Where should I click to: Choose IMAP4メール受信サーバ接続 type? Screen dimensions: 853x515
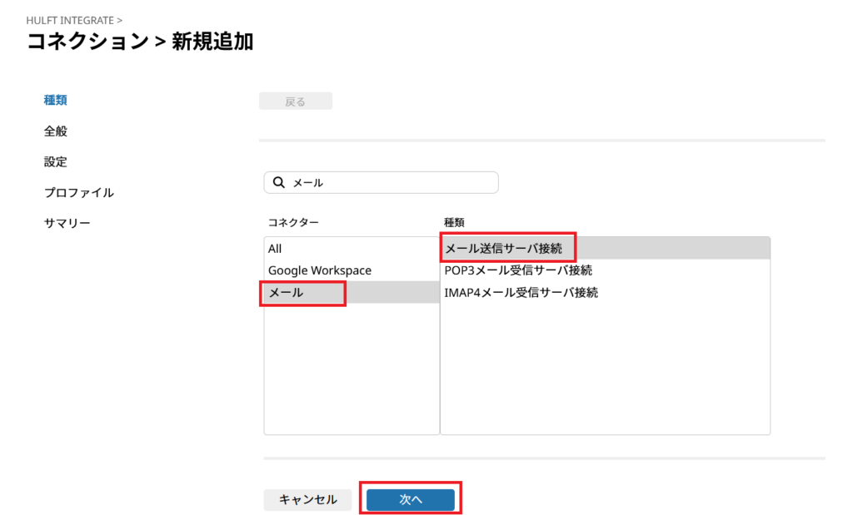point(521,293)
